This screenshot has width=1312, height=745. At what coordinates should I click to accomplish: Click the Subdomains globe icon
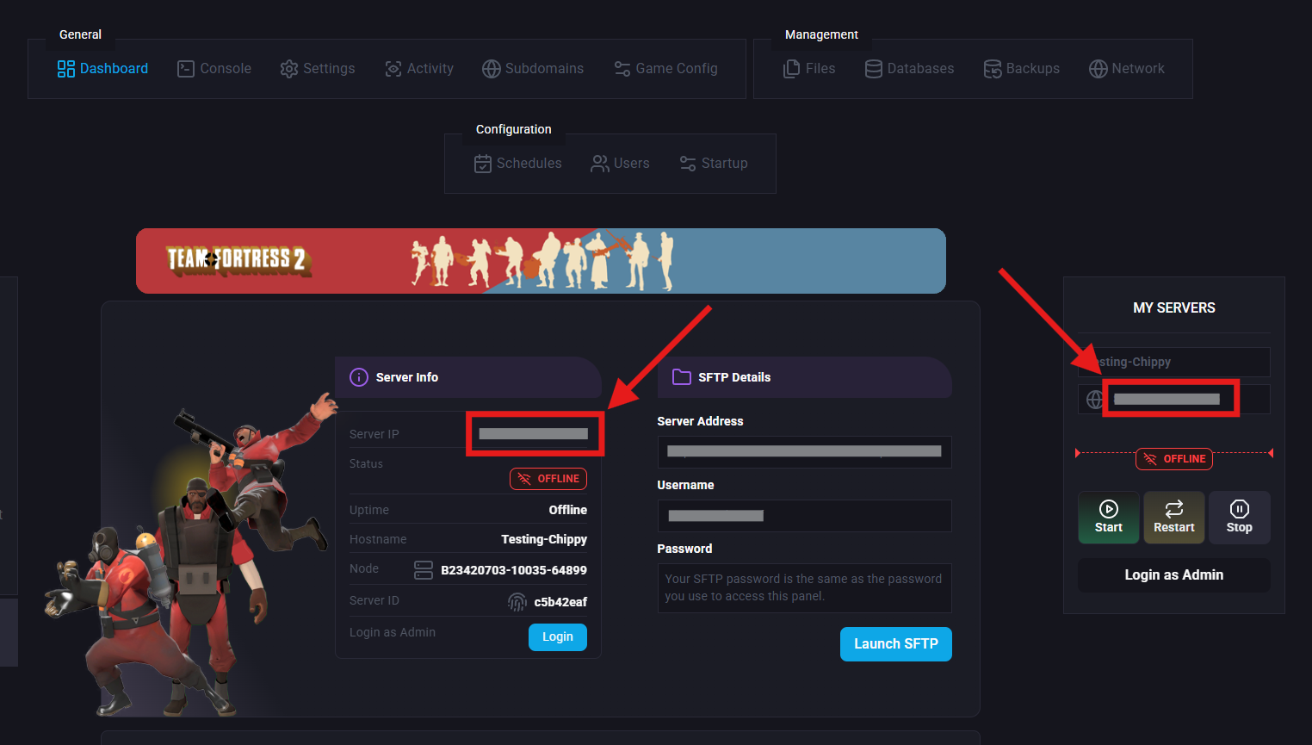tap(491, 69)
